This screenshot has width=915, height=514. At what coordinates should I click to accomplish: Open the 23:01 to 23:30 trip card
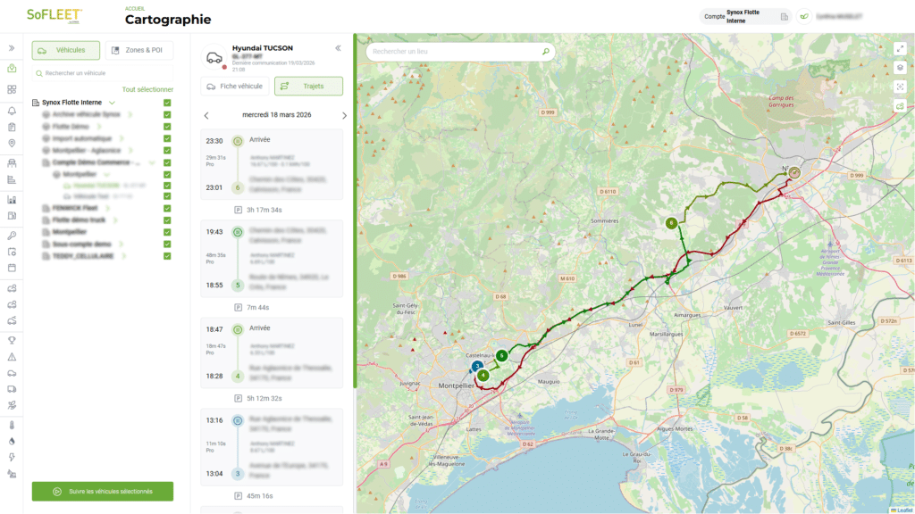(272, 164)
